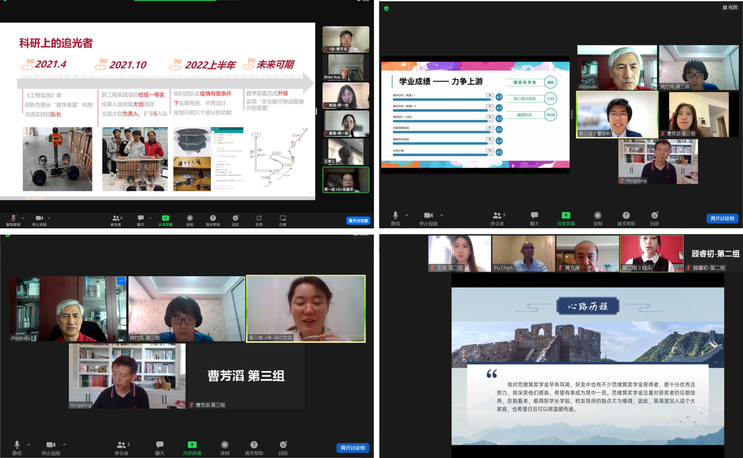Select the 黄元庚 video tile
This screenshot has height=458, width=743.
click(x=588, y=254)
